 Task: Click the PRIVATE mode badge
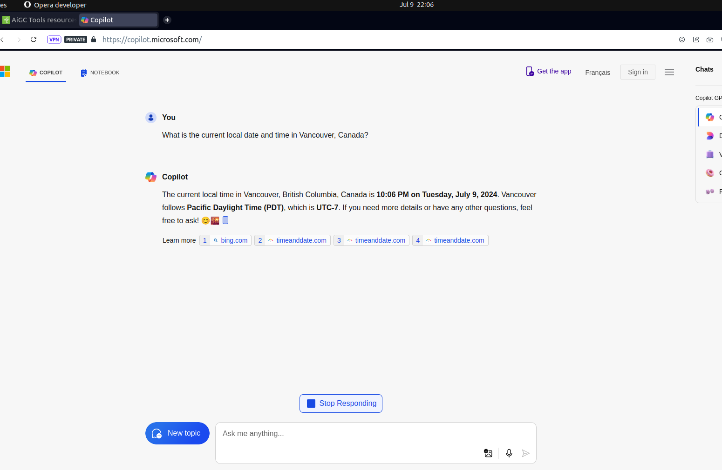click(75, 40)
